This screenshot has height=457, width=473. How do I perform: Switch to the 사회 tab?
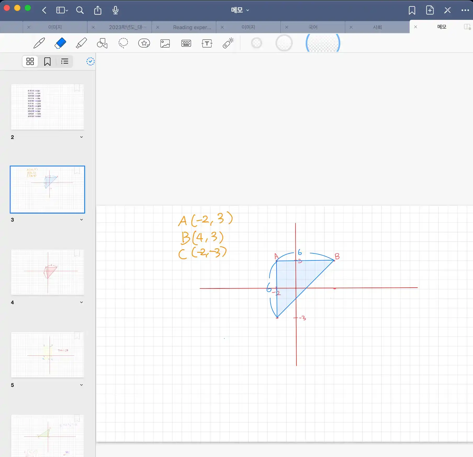[x=377, y=27]
